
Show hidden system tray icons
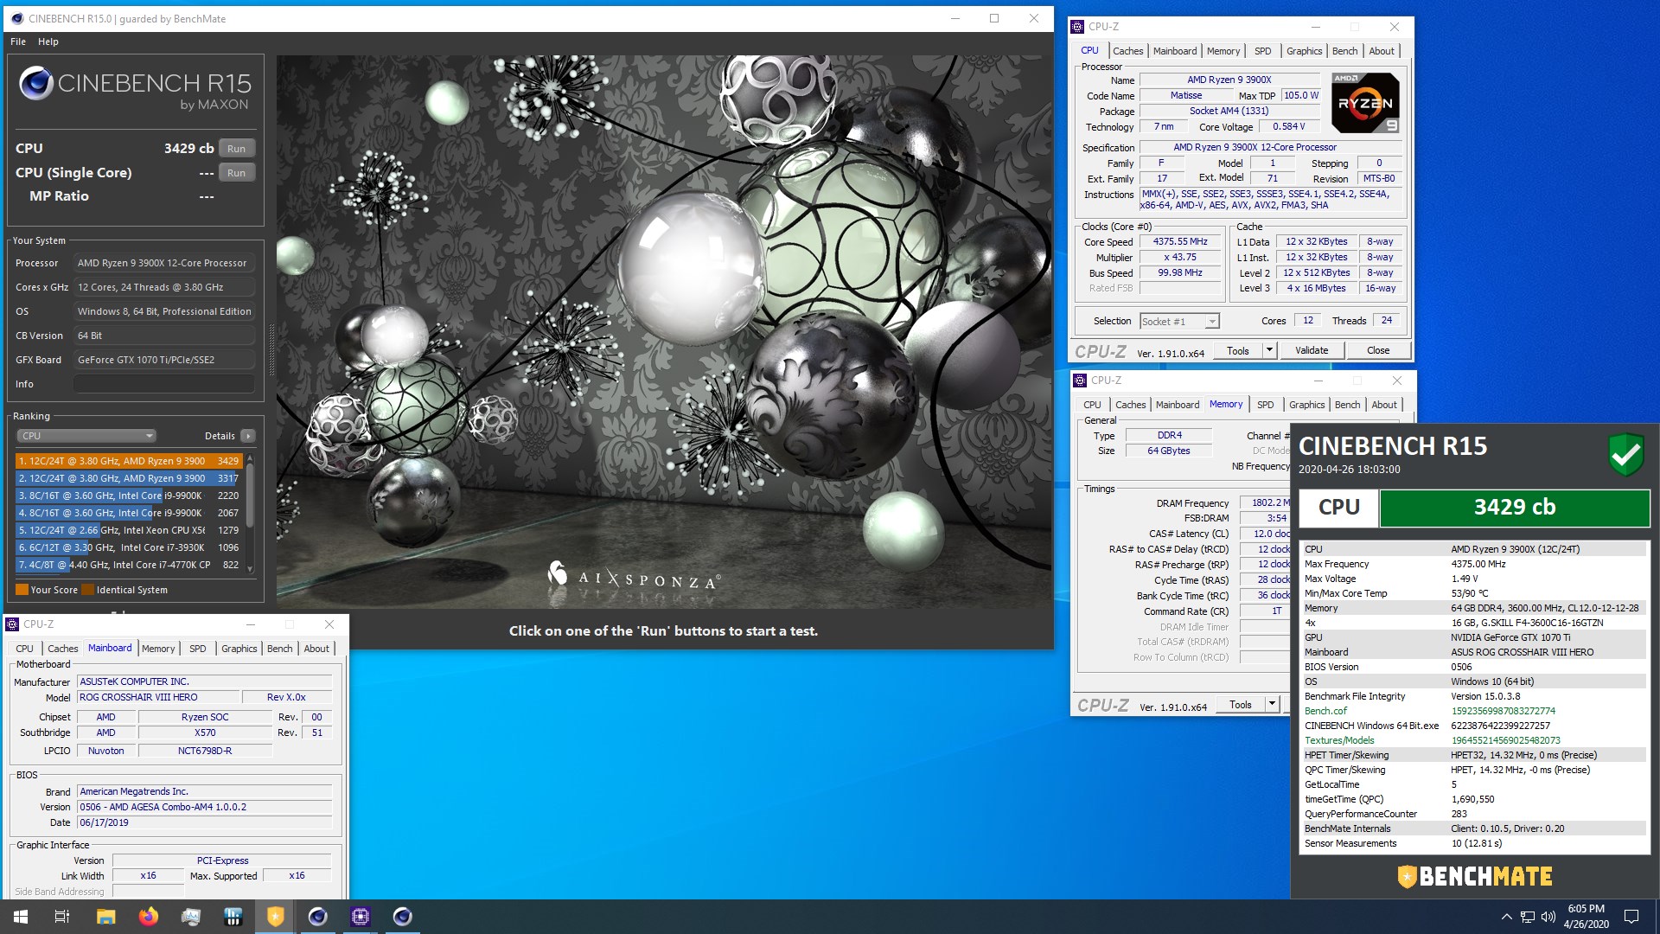point(1506,917)
